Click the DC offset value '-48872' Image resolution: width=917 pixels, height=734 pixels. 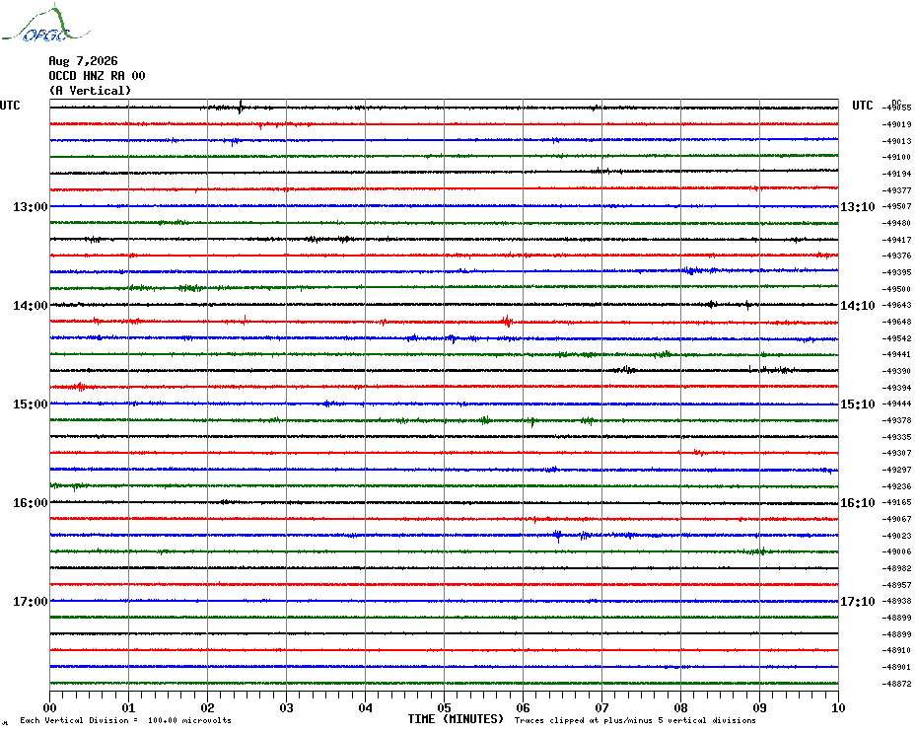896,683
